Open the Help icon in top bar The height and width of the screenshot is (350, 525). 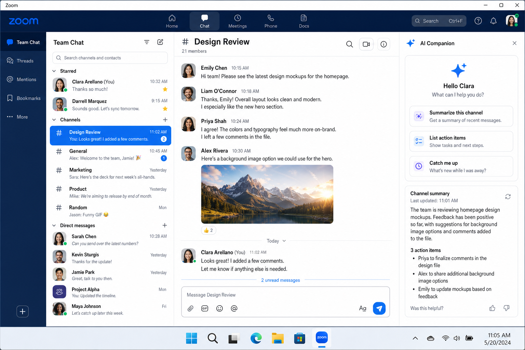pyautogui.click(x=478, y=21)
